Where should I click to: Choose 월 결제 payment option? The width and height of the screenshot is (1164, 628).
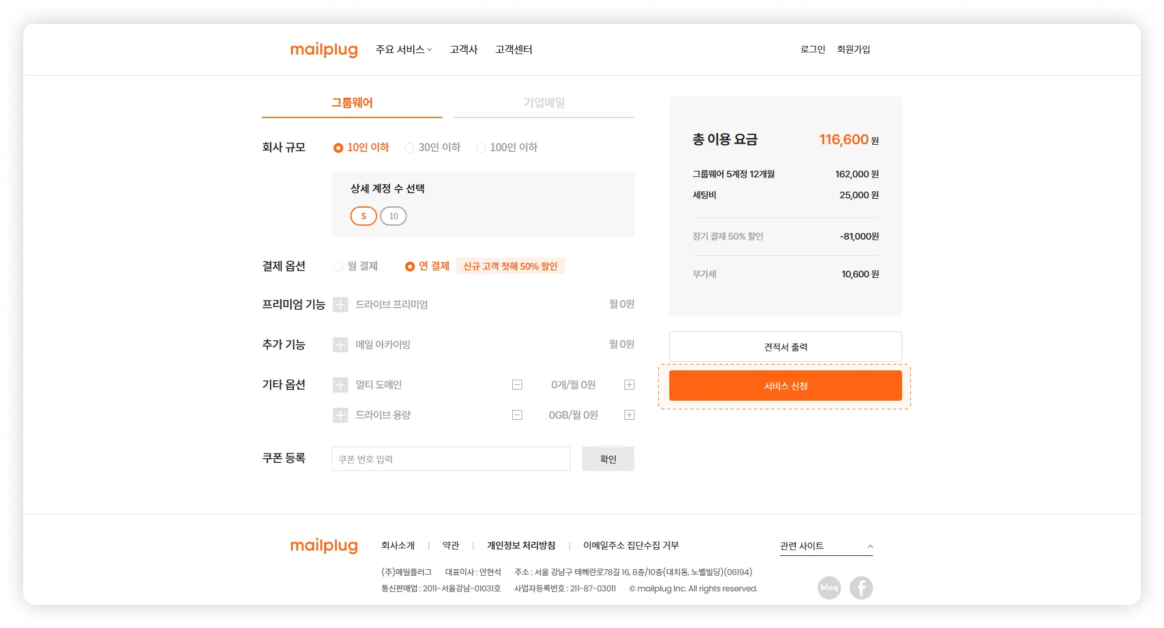(338, 266)
